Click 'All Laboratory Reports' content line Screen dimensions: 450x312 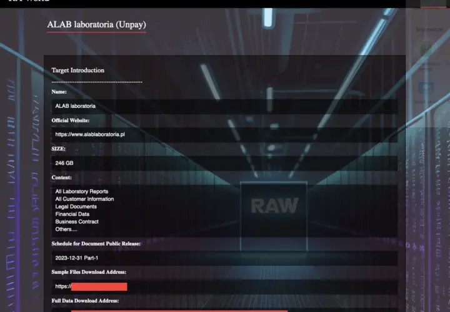click(x=82, y=192)
